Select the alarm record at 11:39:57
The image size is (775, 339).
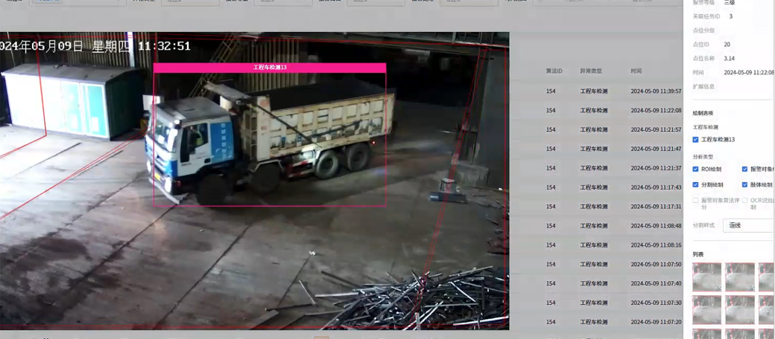[x=613, y=91]
